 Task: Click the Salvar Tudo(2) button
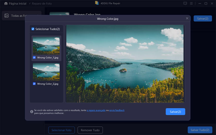200,130
